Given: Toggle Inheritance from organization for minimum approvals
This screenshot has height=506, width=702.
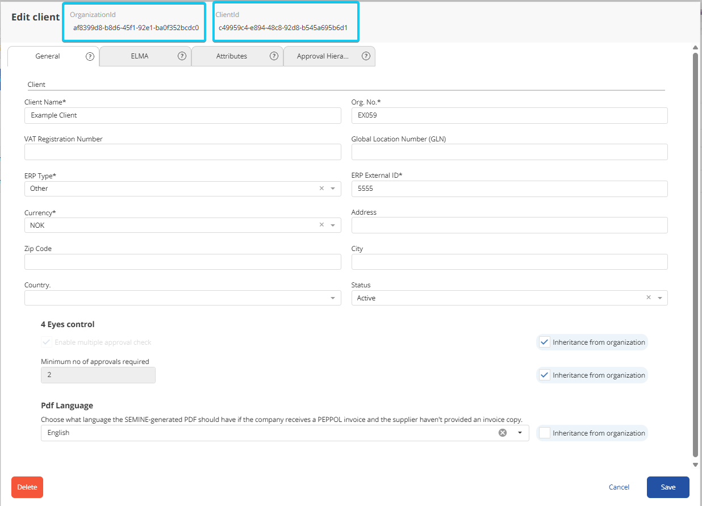Looking at the screenshot, I should [545, 375].
